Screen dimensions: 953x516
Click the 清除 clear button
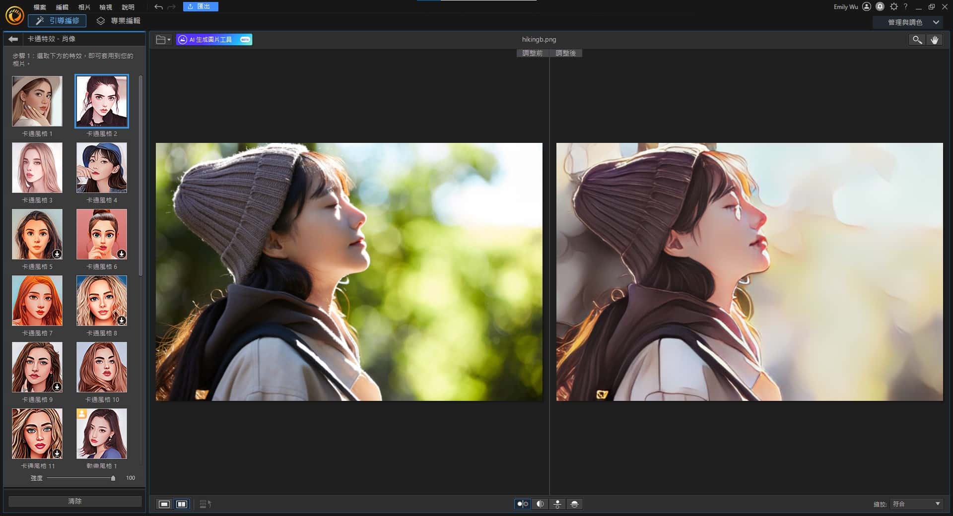pyautogui.click(x=75, y=502)
